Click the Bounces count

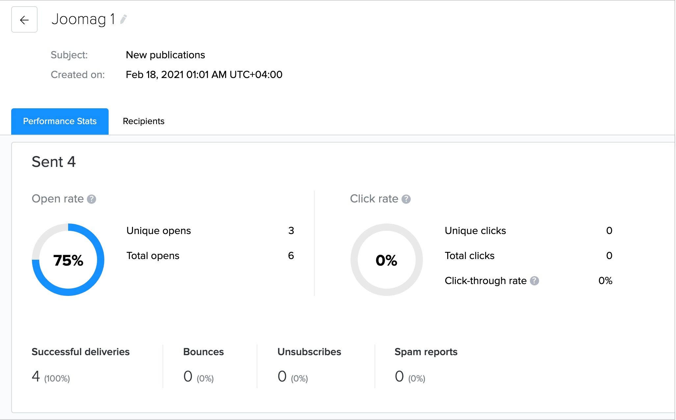click(188, 377)
